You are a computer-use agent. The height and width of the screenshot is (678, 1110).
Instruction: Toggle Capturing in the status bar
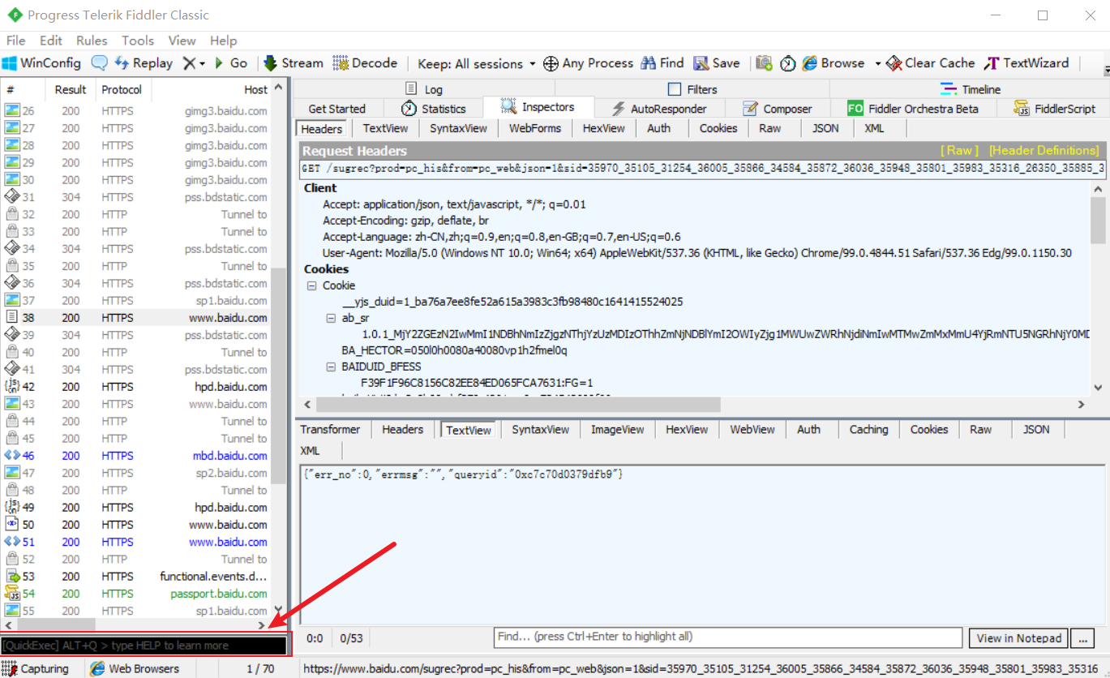click(36, 669)
